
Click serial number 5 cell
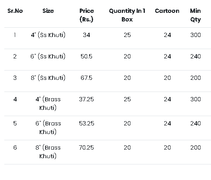click(15, 124)
